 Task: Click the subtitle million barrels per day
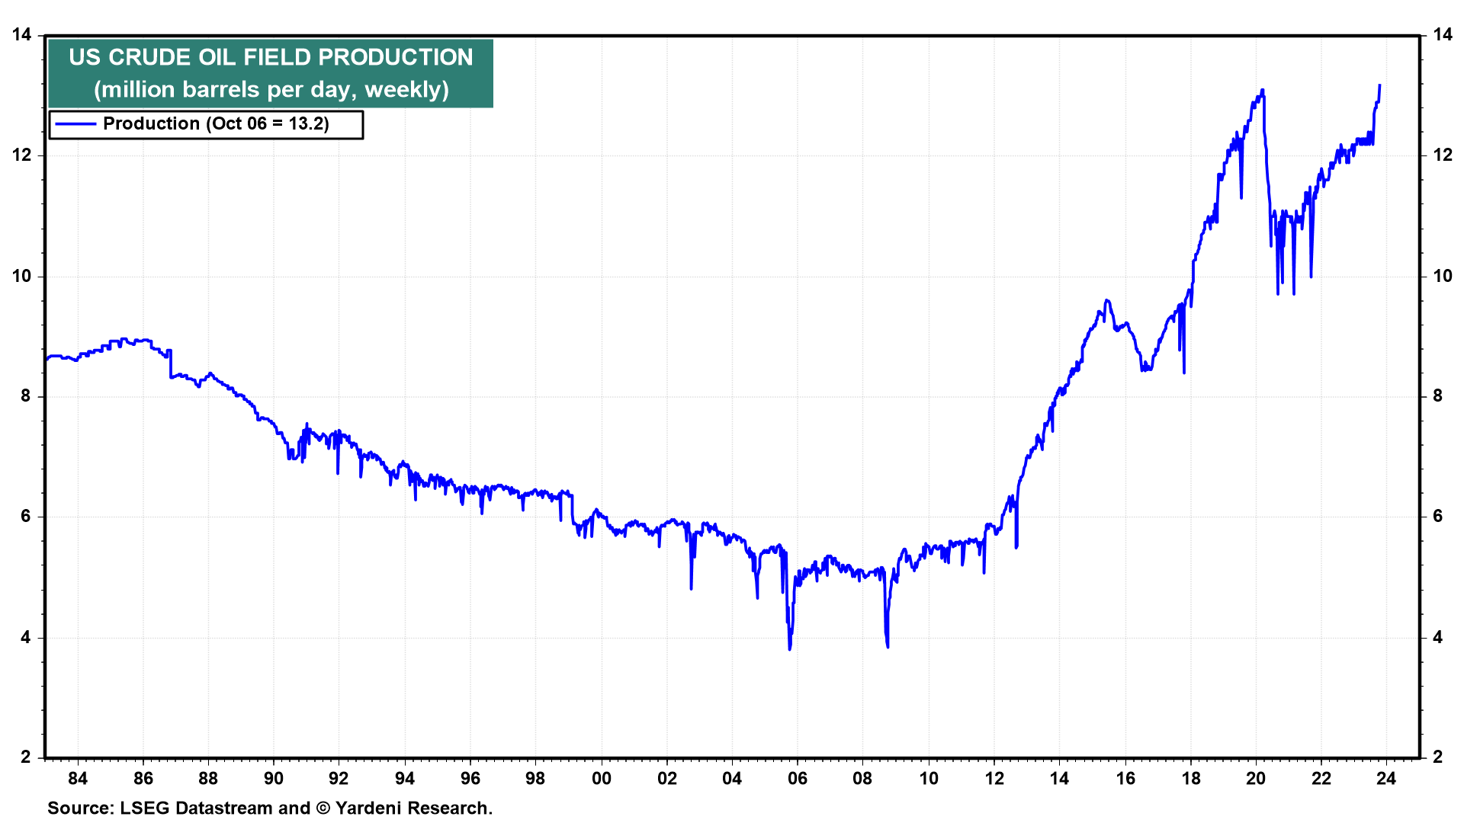tap(271, 90)
